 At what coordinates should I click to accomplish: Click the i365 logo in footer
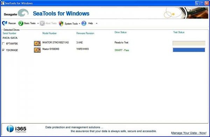point(16,129)
